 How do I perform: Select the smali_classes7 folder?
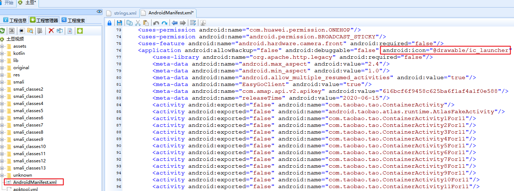(28, 125)
